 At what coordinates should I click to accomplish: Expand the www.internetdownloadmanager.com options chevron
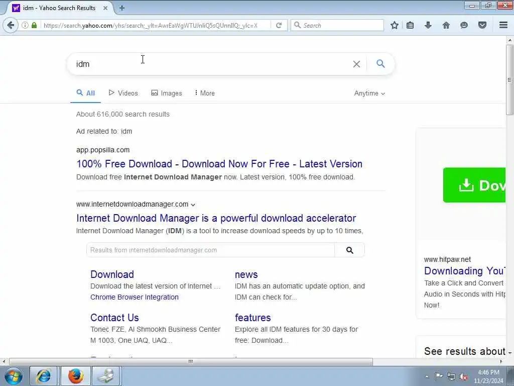(193, 205)
